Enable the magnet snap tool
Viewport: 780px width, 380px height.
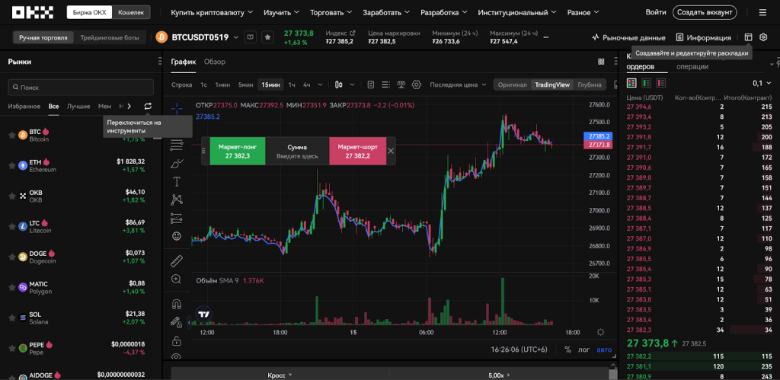177,301
